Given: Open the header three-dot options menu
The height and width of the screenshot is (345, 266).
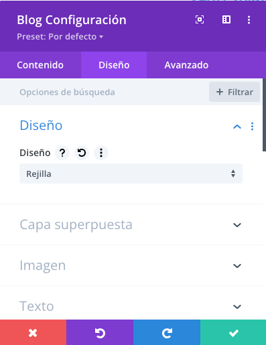Looking at the screenshot, I should tap(249, 20).
